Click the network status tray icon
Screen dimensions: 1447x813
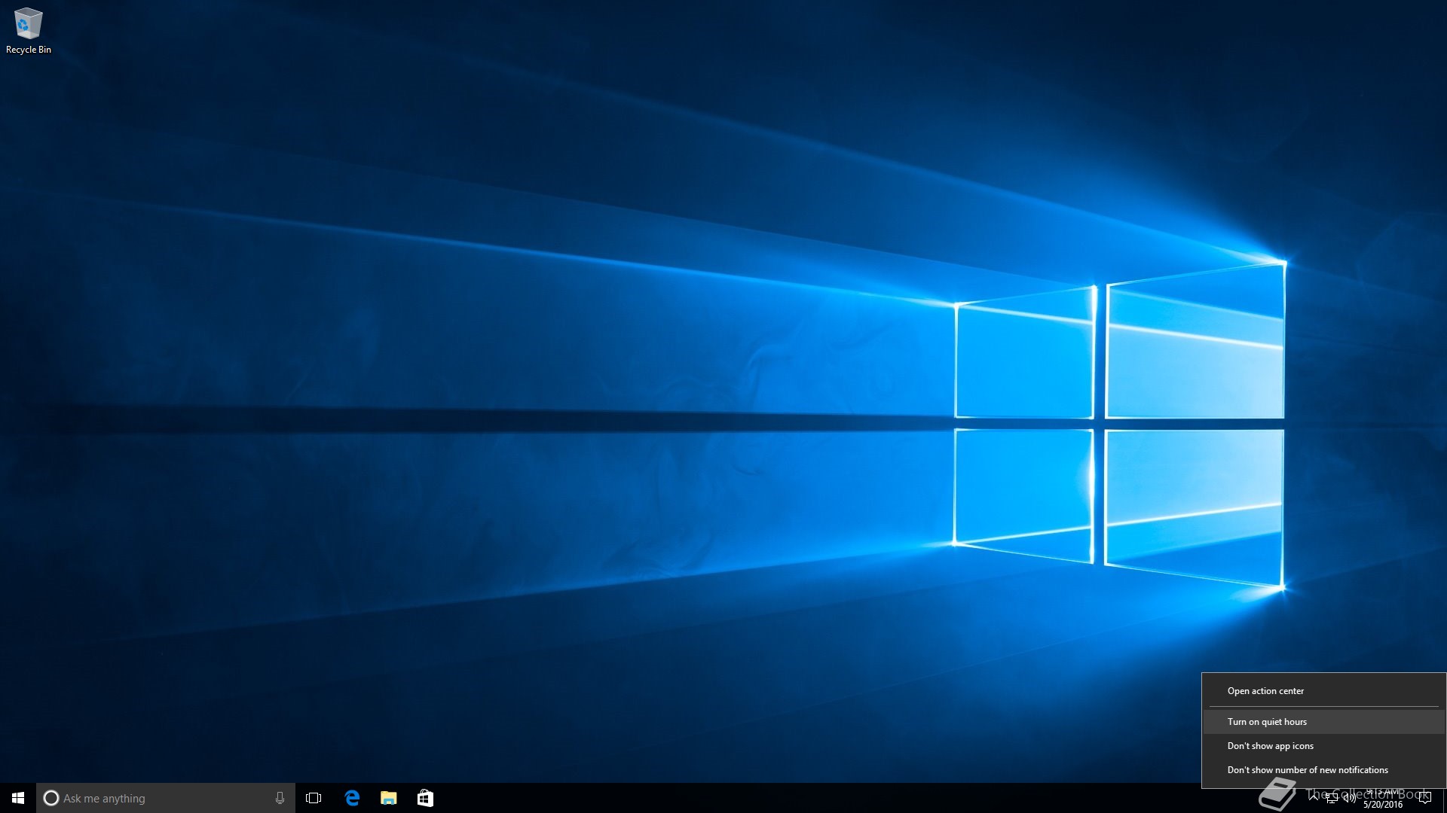pos(1332,798)
